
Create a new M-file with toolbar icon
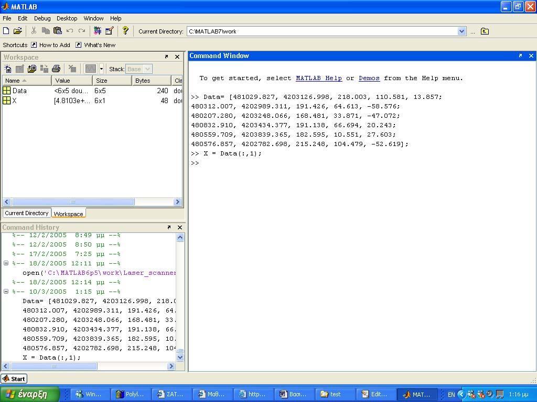[x=6, y=31]
